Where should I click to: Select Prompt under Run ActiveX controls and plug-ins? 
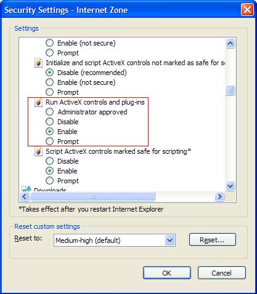point(49,141)
